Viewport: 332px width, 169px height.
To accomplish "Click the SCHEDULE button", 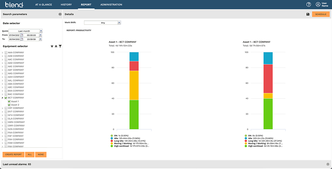I will tap(321, 14).
